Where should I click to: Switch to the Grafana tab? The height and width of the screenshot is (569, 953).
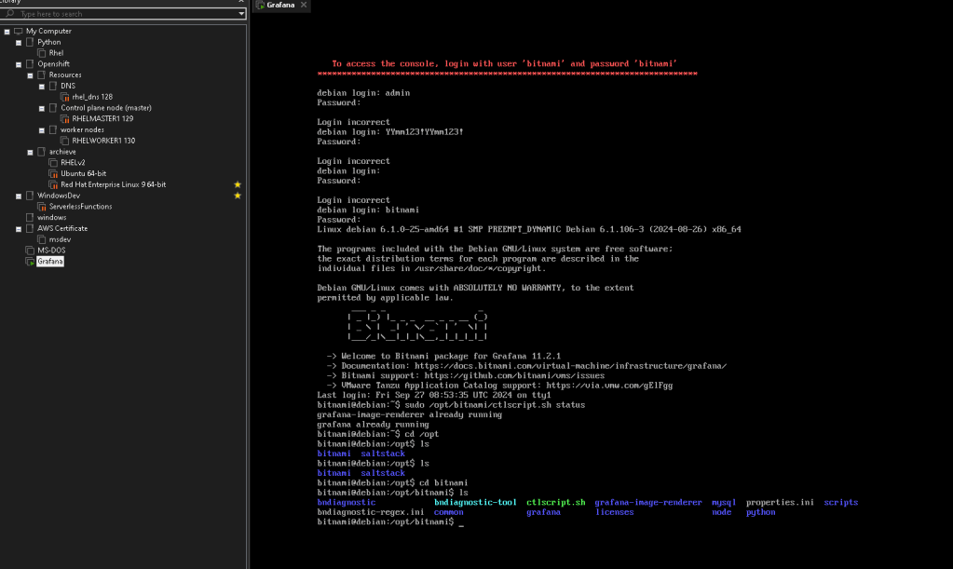280,5
